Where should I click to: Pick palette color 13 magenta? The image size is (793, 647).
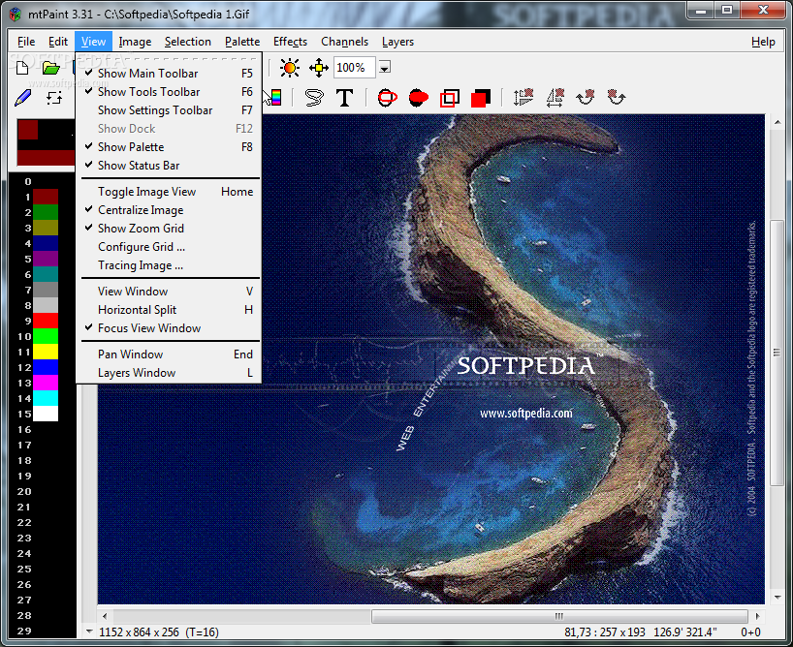tap(46, 383)
